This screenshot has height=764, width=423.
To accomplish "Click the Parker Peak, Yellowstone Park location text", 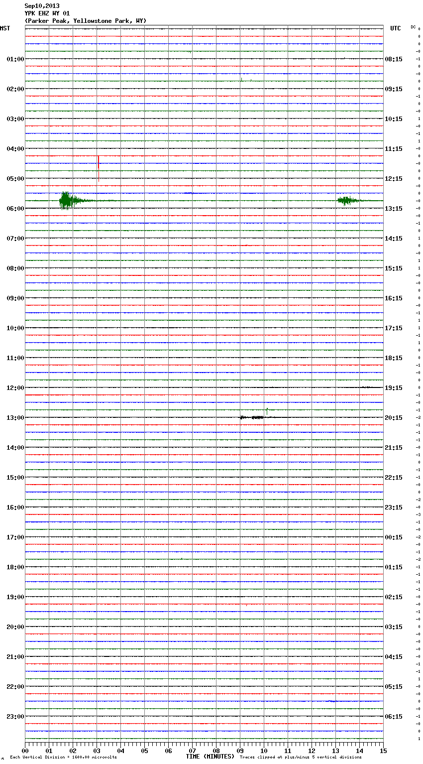I will click(x=86, y=21).
